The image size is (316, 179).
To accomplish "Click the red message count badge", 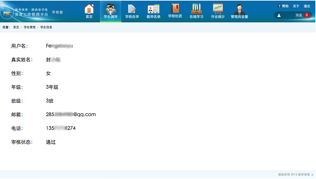I will point(307,15).
